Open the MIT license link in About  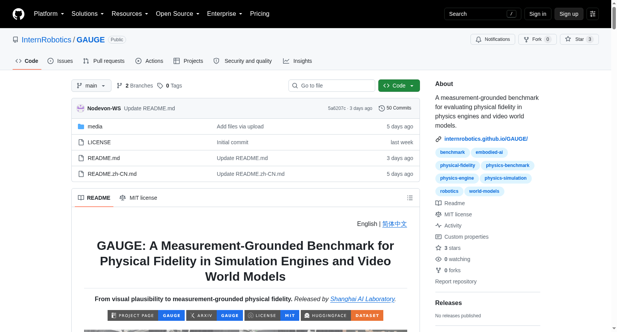[x=453, y=214]
